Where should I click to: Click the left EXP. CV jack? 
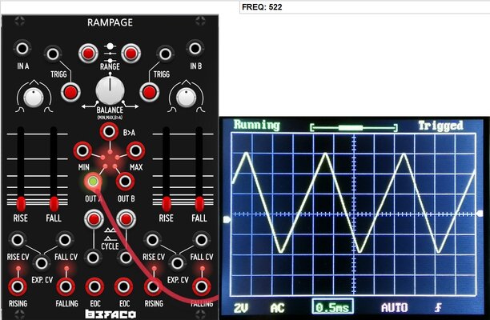[x=42, y=263]
